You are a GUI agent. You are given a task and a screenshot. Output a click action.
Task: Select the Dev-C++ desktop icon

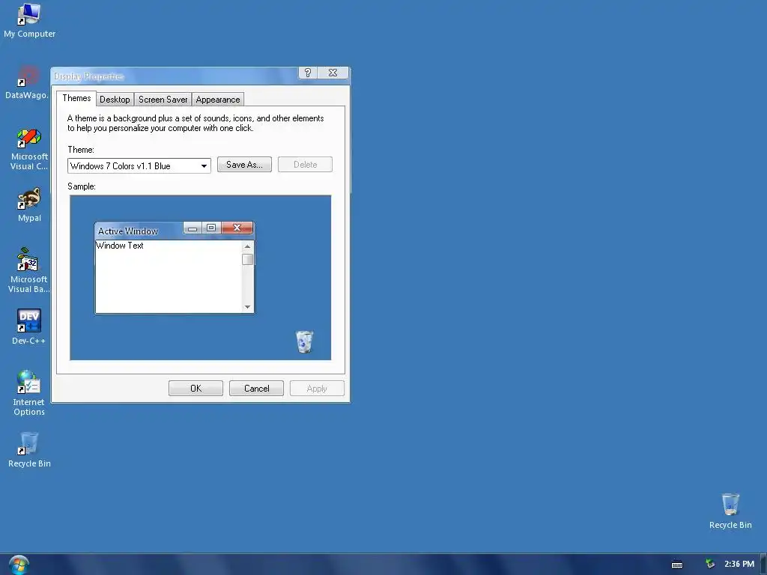[x=29, y=326]
